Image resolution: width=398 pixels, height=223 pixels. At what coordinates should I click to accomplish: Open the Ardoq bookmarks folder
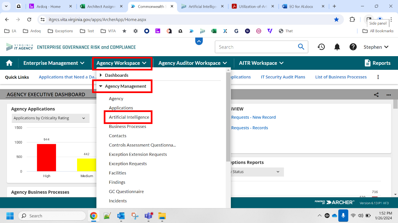coord(32,31)
